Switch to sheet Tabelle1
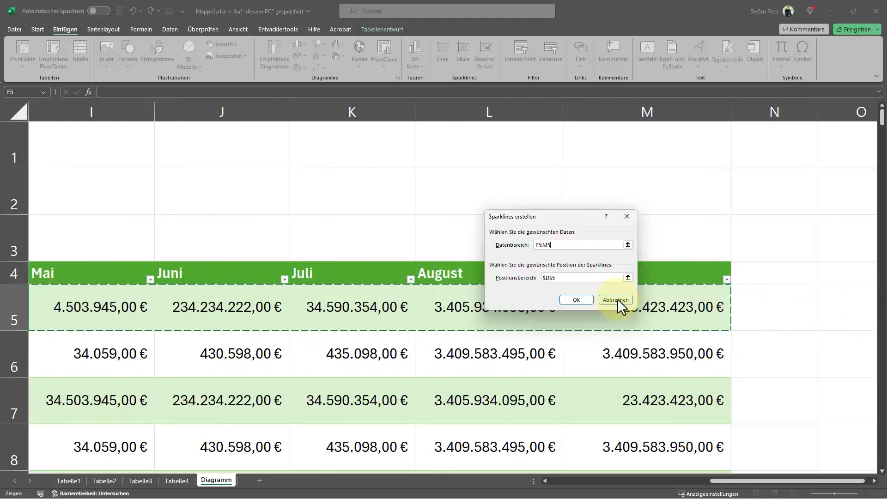887x499 pixels. coord(68,481)
